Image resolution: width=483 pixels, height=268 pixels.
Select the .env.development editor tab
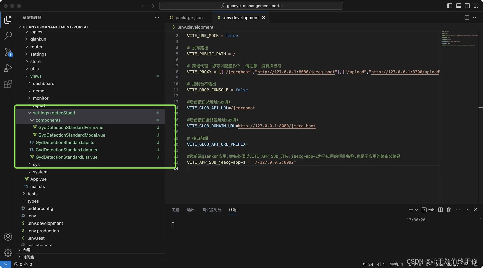pos(241,18)
